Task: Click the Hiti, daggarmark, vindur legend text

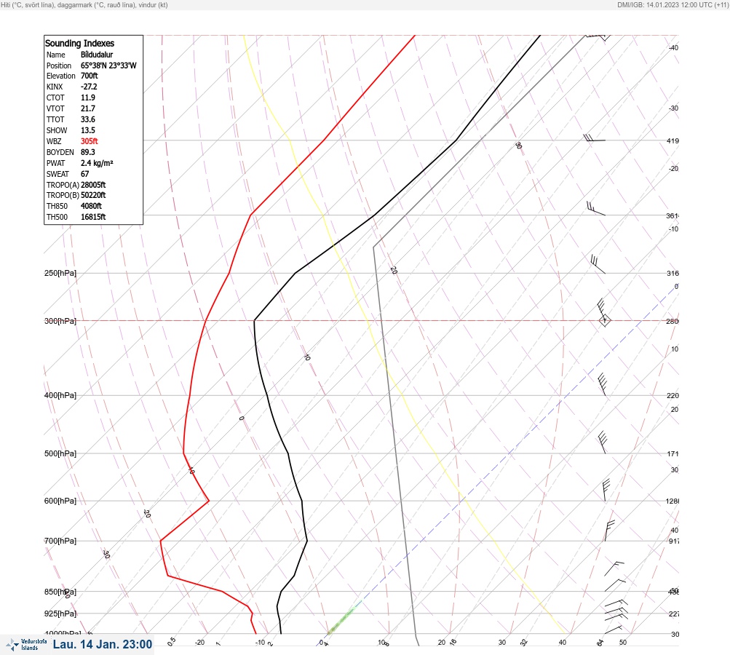Action: click(x=84, y=4)
